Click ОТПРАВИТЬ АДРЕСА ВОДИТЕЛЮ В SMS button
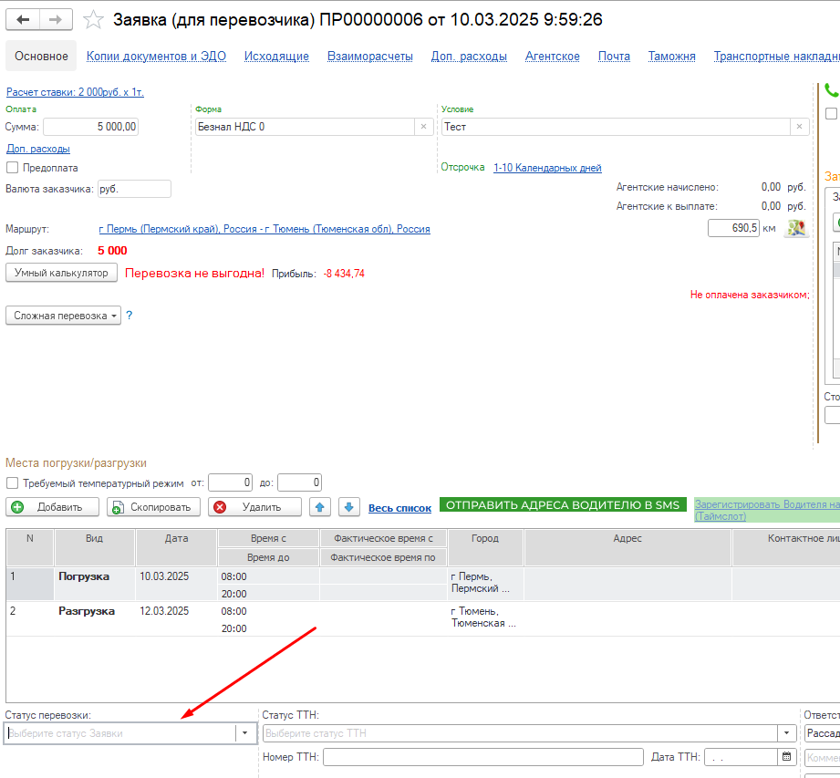 click(563, 504)
